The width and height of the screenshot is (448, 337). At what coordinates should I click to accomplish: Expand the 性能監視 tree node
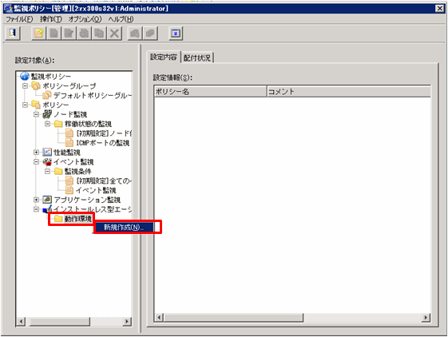click(x=36, y=153)
